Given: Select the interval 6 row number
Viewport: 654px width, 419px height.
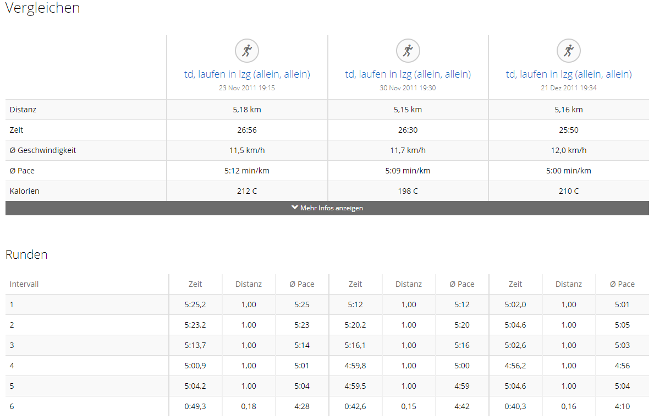Looking at the screenshot, I should 12,406.
